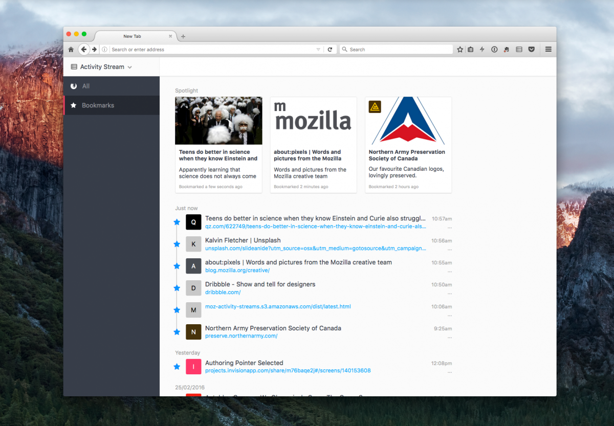Click the info circle toolbar icon
The image size is (614, 426).
(494, 49)
